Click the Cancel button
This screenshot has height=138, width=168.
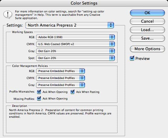[147, 21]
